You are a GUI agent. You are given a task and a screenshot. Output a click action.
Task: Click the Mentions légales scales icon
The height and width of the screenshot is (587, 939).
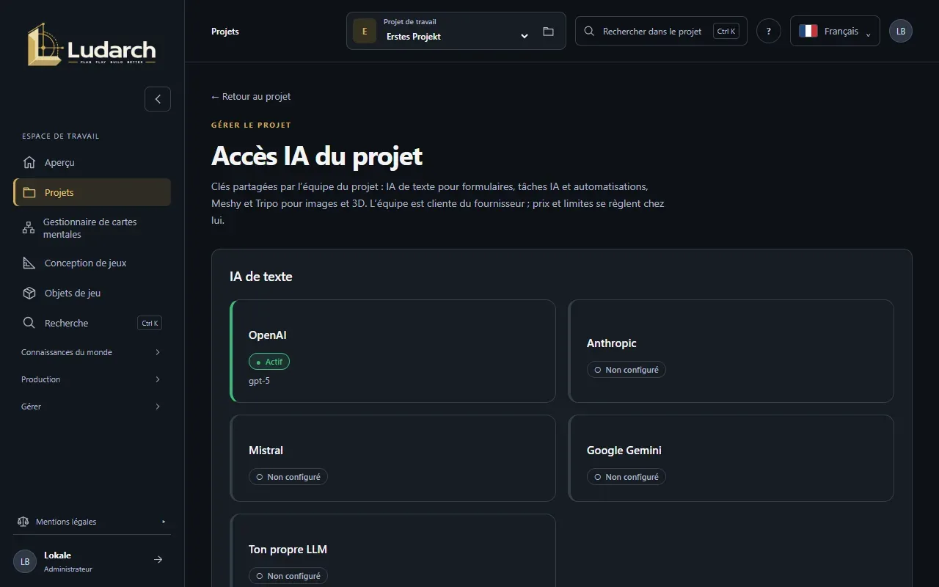click(23, 522)
